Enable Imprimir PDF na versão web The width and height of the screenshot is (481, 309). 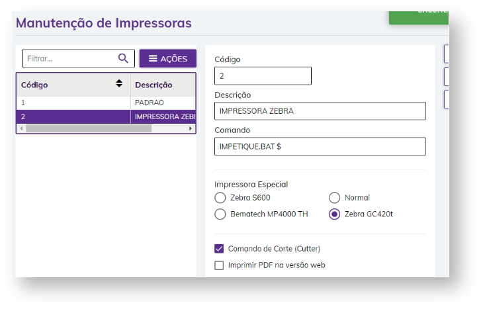click(x=220, y=265)
